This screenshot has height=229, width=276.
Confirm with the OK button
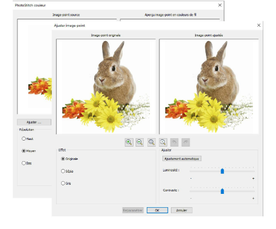pyautogui.click(x=157, y=210)
